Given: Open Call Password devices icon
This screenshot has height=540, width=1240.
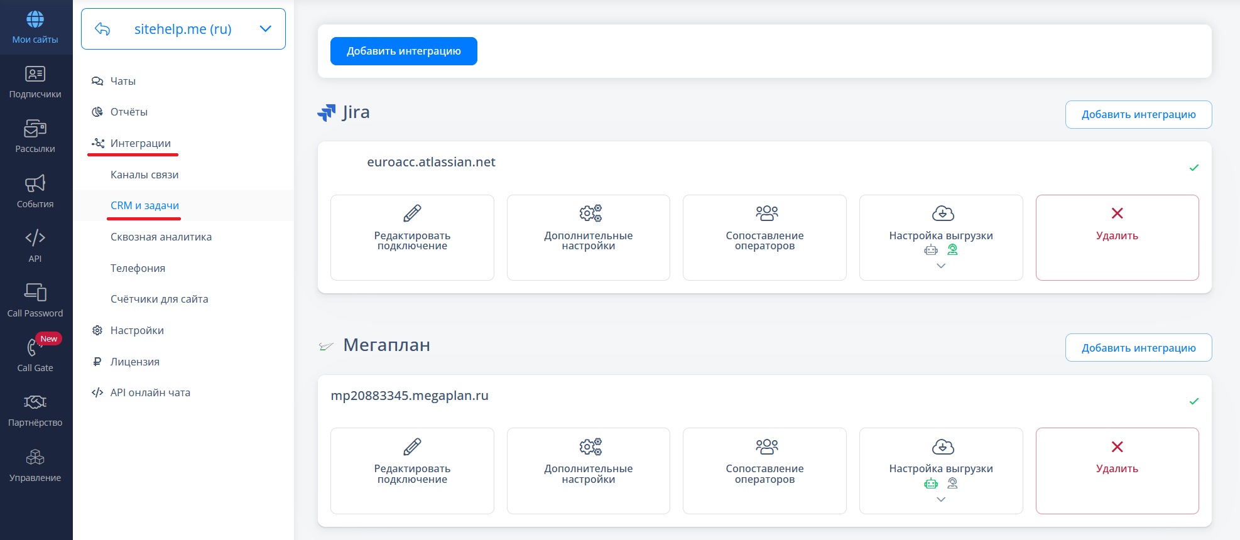Looking at the screenshot, I should 35,293.
